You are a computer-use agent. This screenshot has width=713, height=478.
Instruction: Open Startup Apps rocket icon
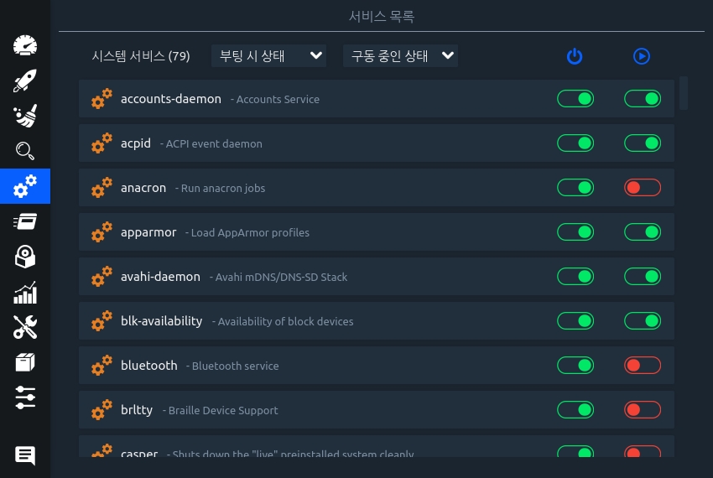pyautogui.click(x=25, y=81)
